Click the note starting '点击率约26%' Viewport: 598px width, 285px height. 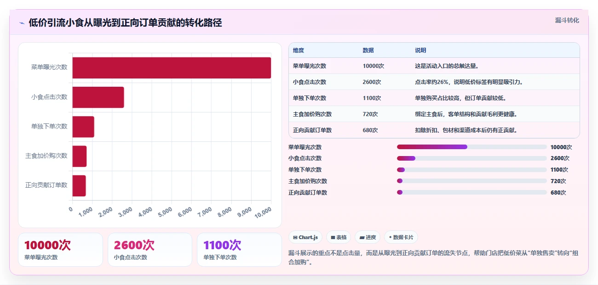tap(469, 82)
